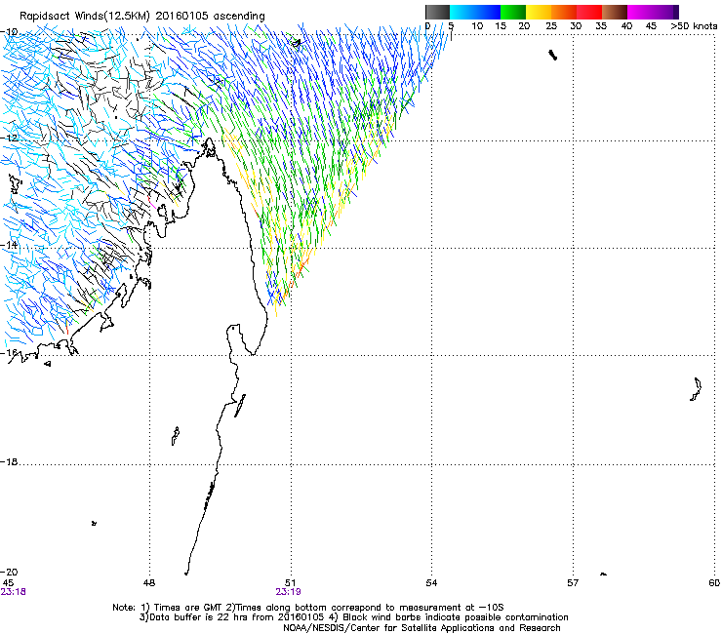Screen dimensions: 722x634
Task: Click the 'Data buffer is 22 hrs' note
Action: 353,617
